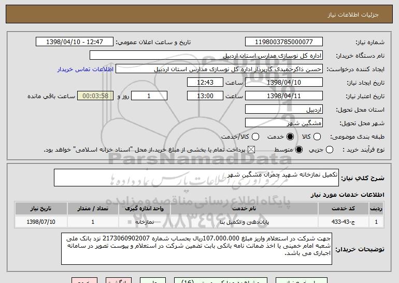This screenshot has height=283, width=399.
Task: Open the اطلاعات تماس خریدار link
Action: coord(85,69)
